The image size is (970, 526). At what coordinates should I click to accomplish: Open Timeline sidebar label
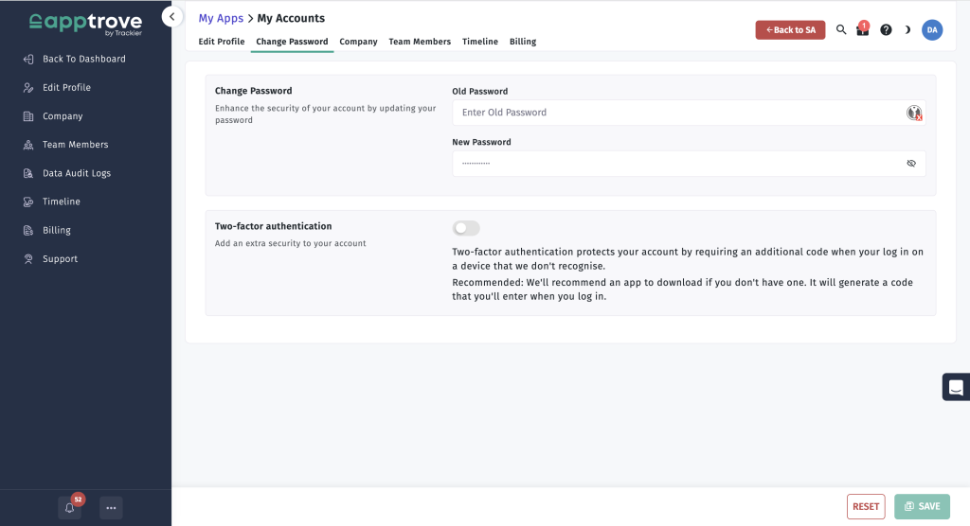tap(62, 202)
